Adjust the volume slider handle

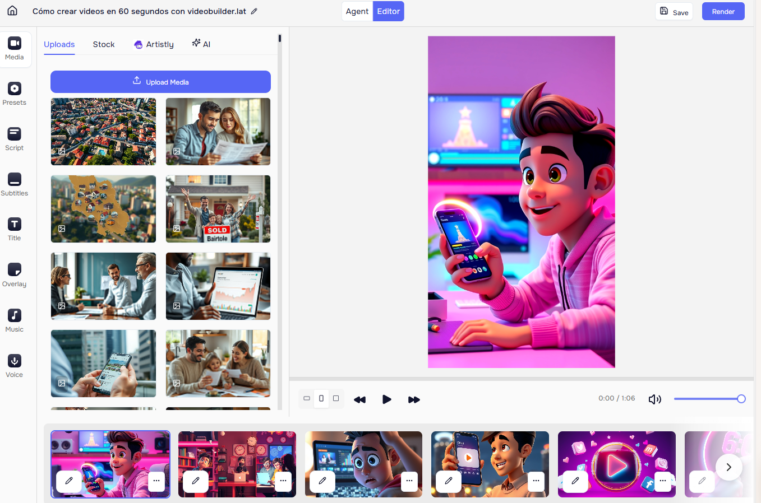tap(741, 399)
